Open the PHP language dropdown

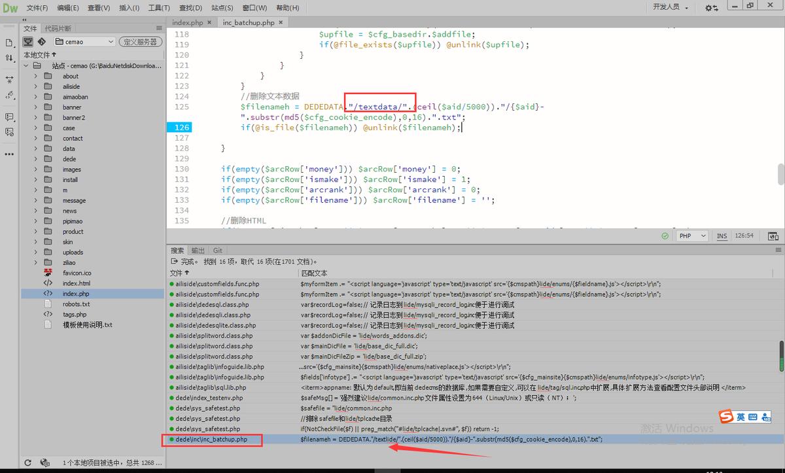[692, 236]
